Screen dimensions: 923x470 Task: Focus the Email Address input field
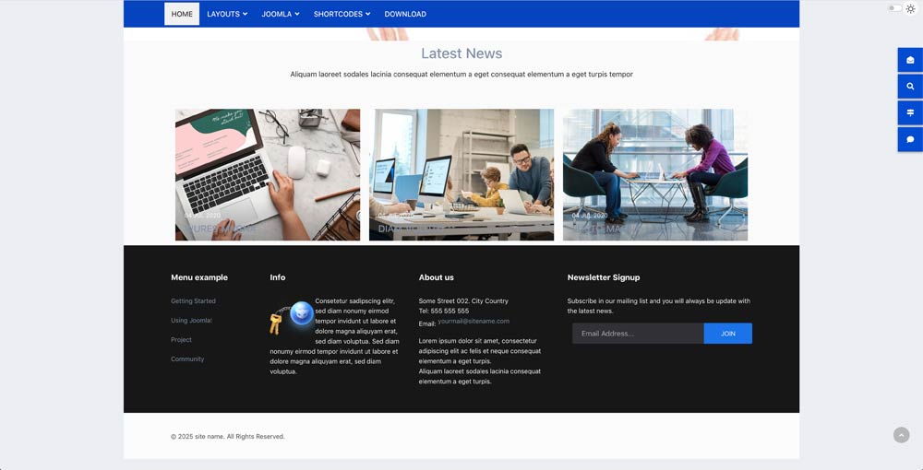637,334
